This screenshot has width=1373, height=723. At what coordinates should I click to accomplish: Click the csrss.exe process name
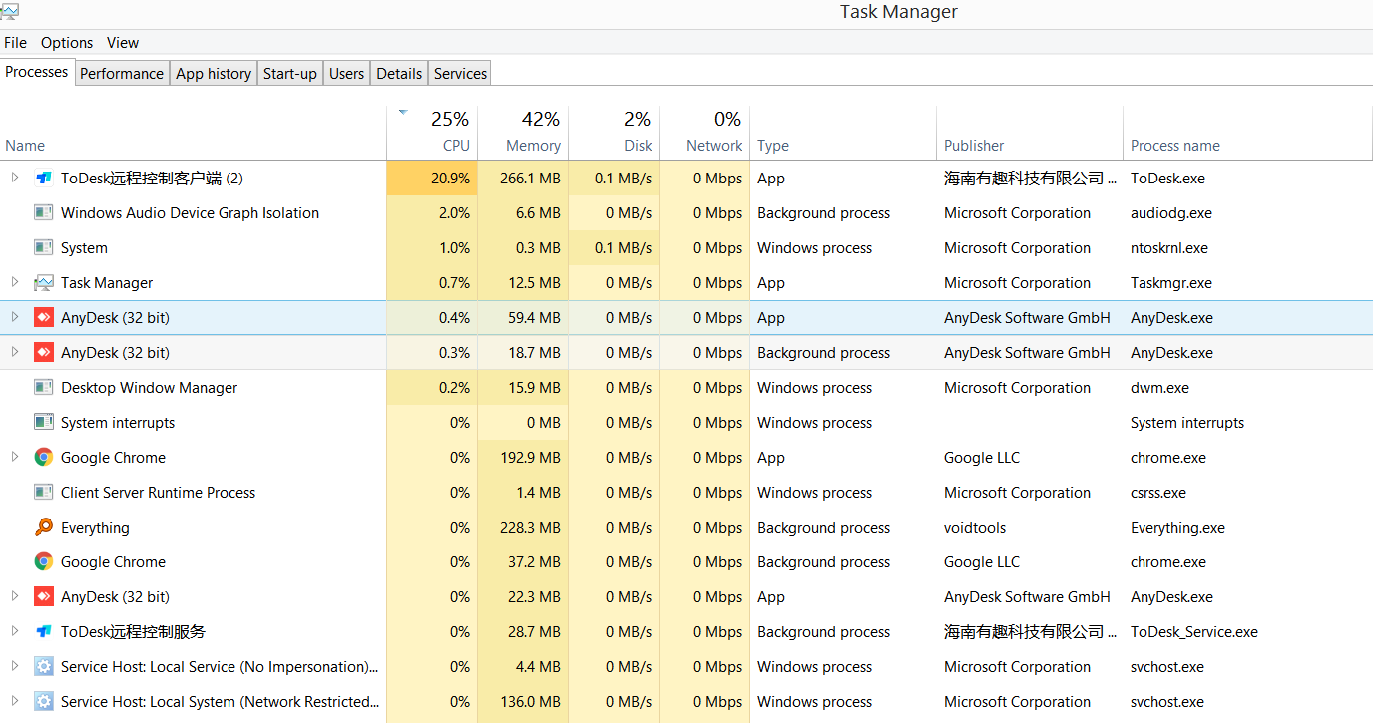click(1158, 493)
